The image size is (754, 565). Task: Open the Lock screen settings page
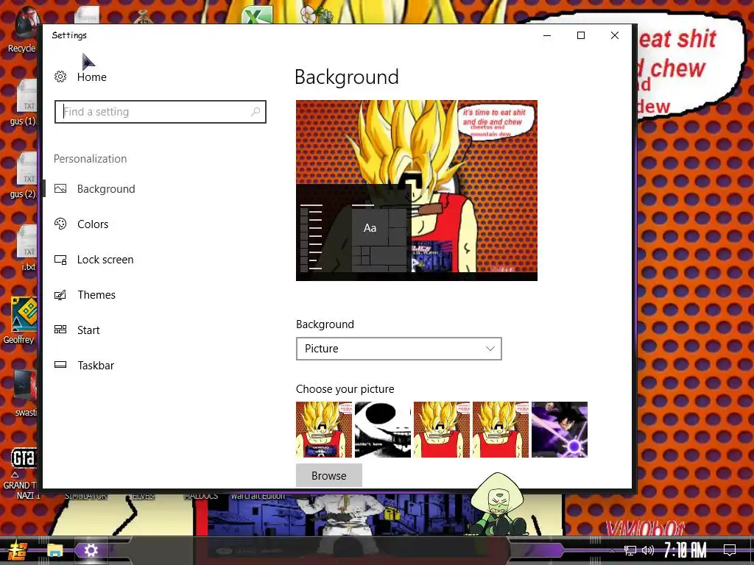point(105,260)
